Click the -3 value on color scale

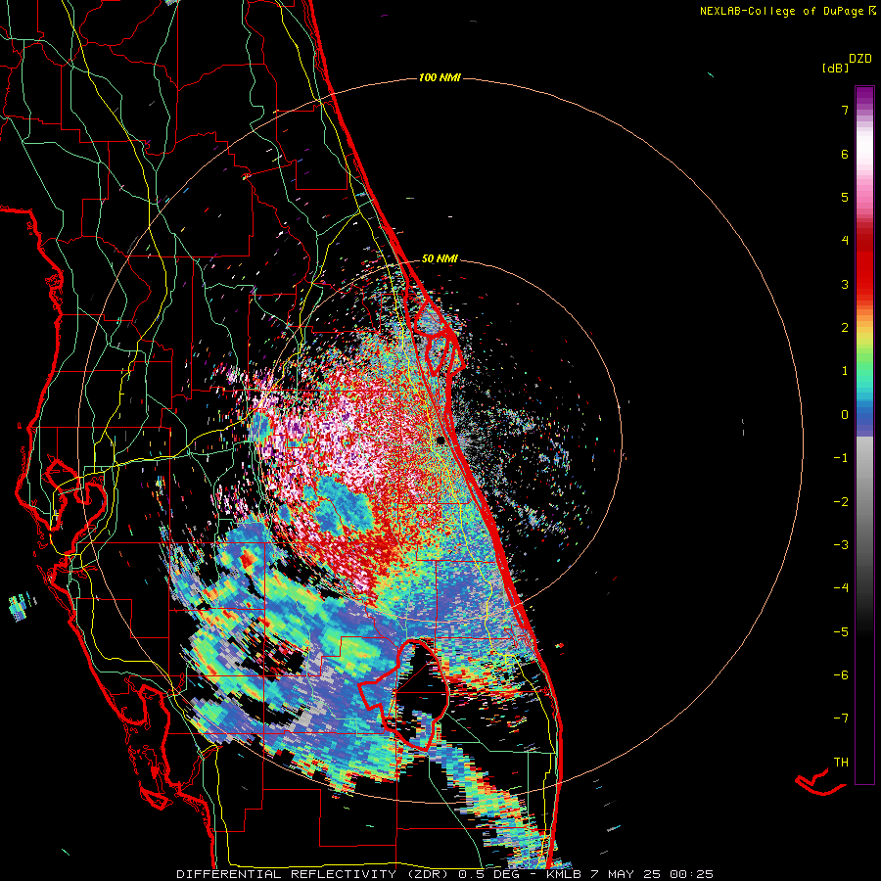(x=841, y=545)
